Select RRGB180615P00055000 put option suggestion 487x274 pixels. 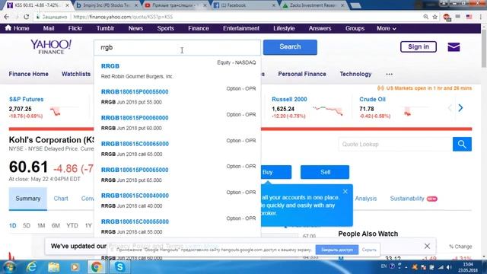177,97
